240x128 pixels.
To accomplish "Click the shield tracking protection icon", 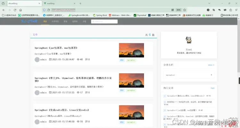I will click(44, 10).
